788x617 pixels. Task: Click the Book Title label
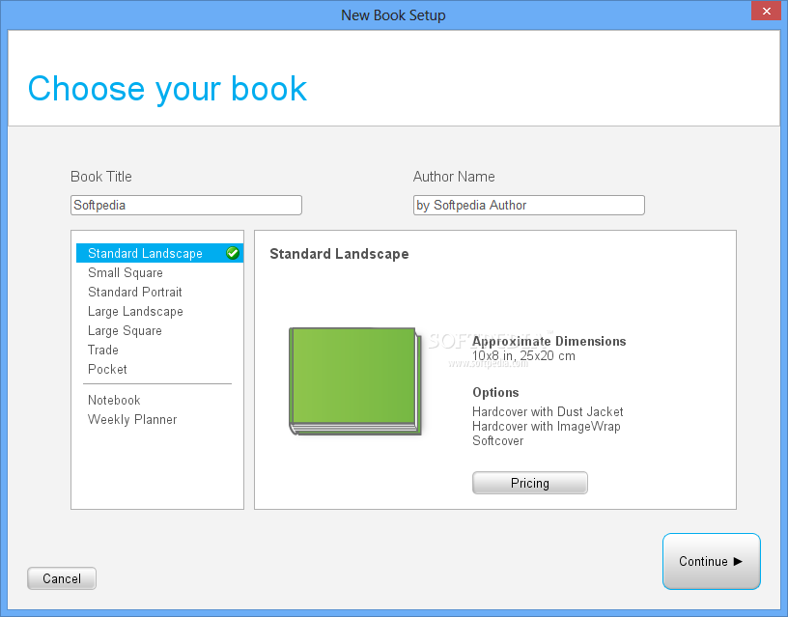[101, 177]
